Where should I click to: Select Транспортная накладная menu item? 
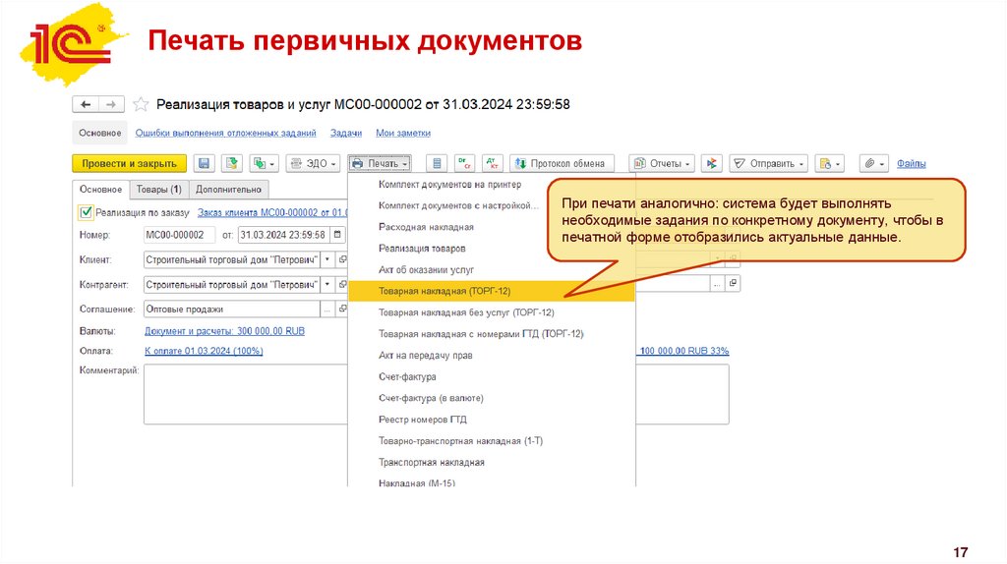[492, 462]
